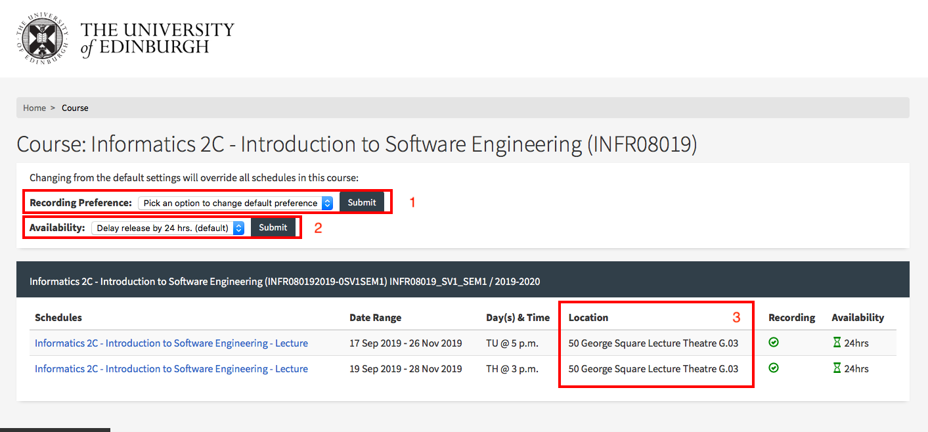Screen dimensions: 928x432
Task: Click the Availability label beside the dropdown
Action: 57,228
